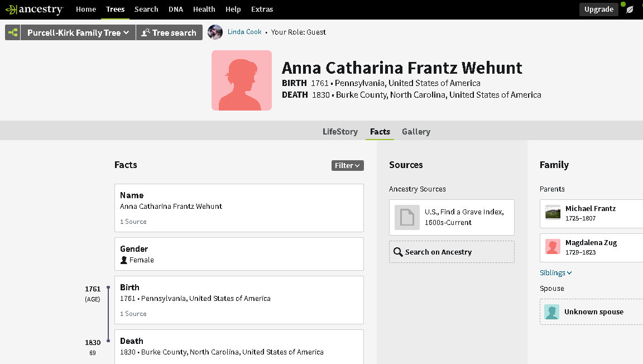
Task: Click the green tree view icon
Action: [13, 33]
